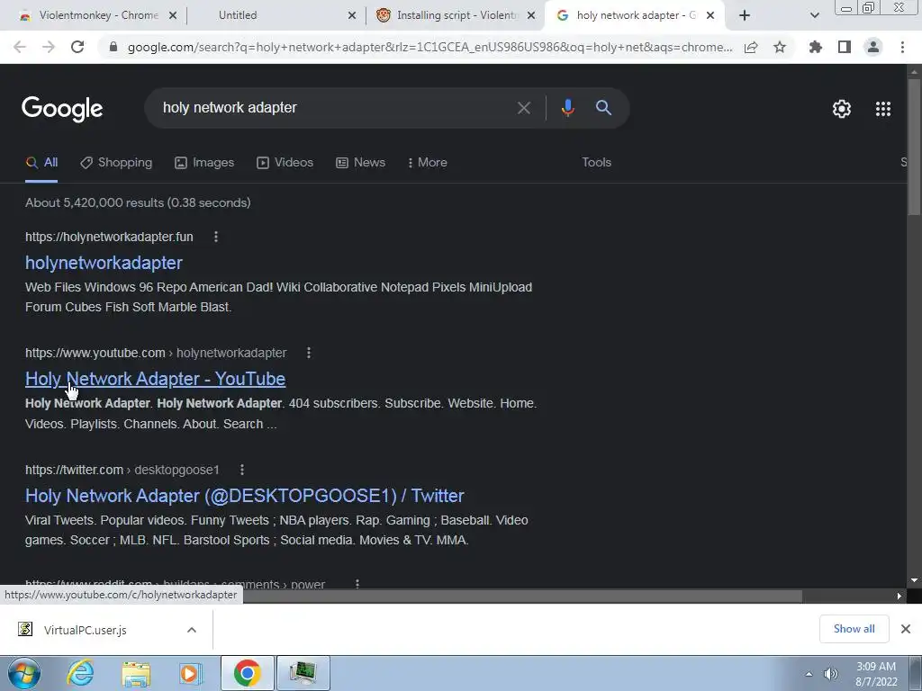The height and width of the screenshot is (691, 922).
Task: Open Windows Media Player from taskbar
Action: [191, 673]
